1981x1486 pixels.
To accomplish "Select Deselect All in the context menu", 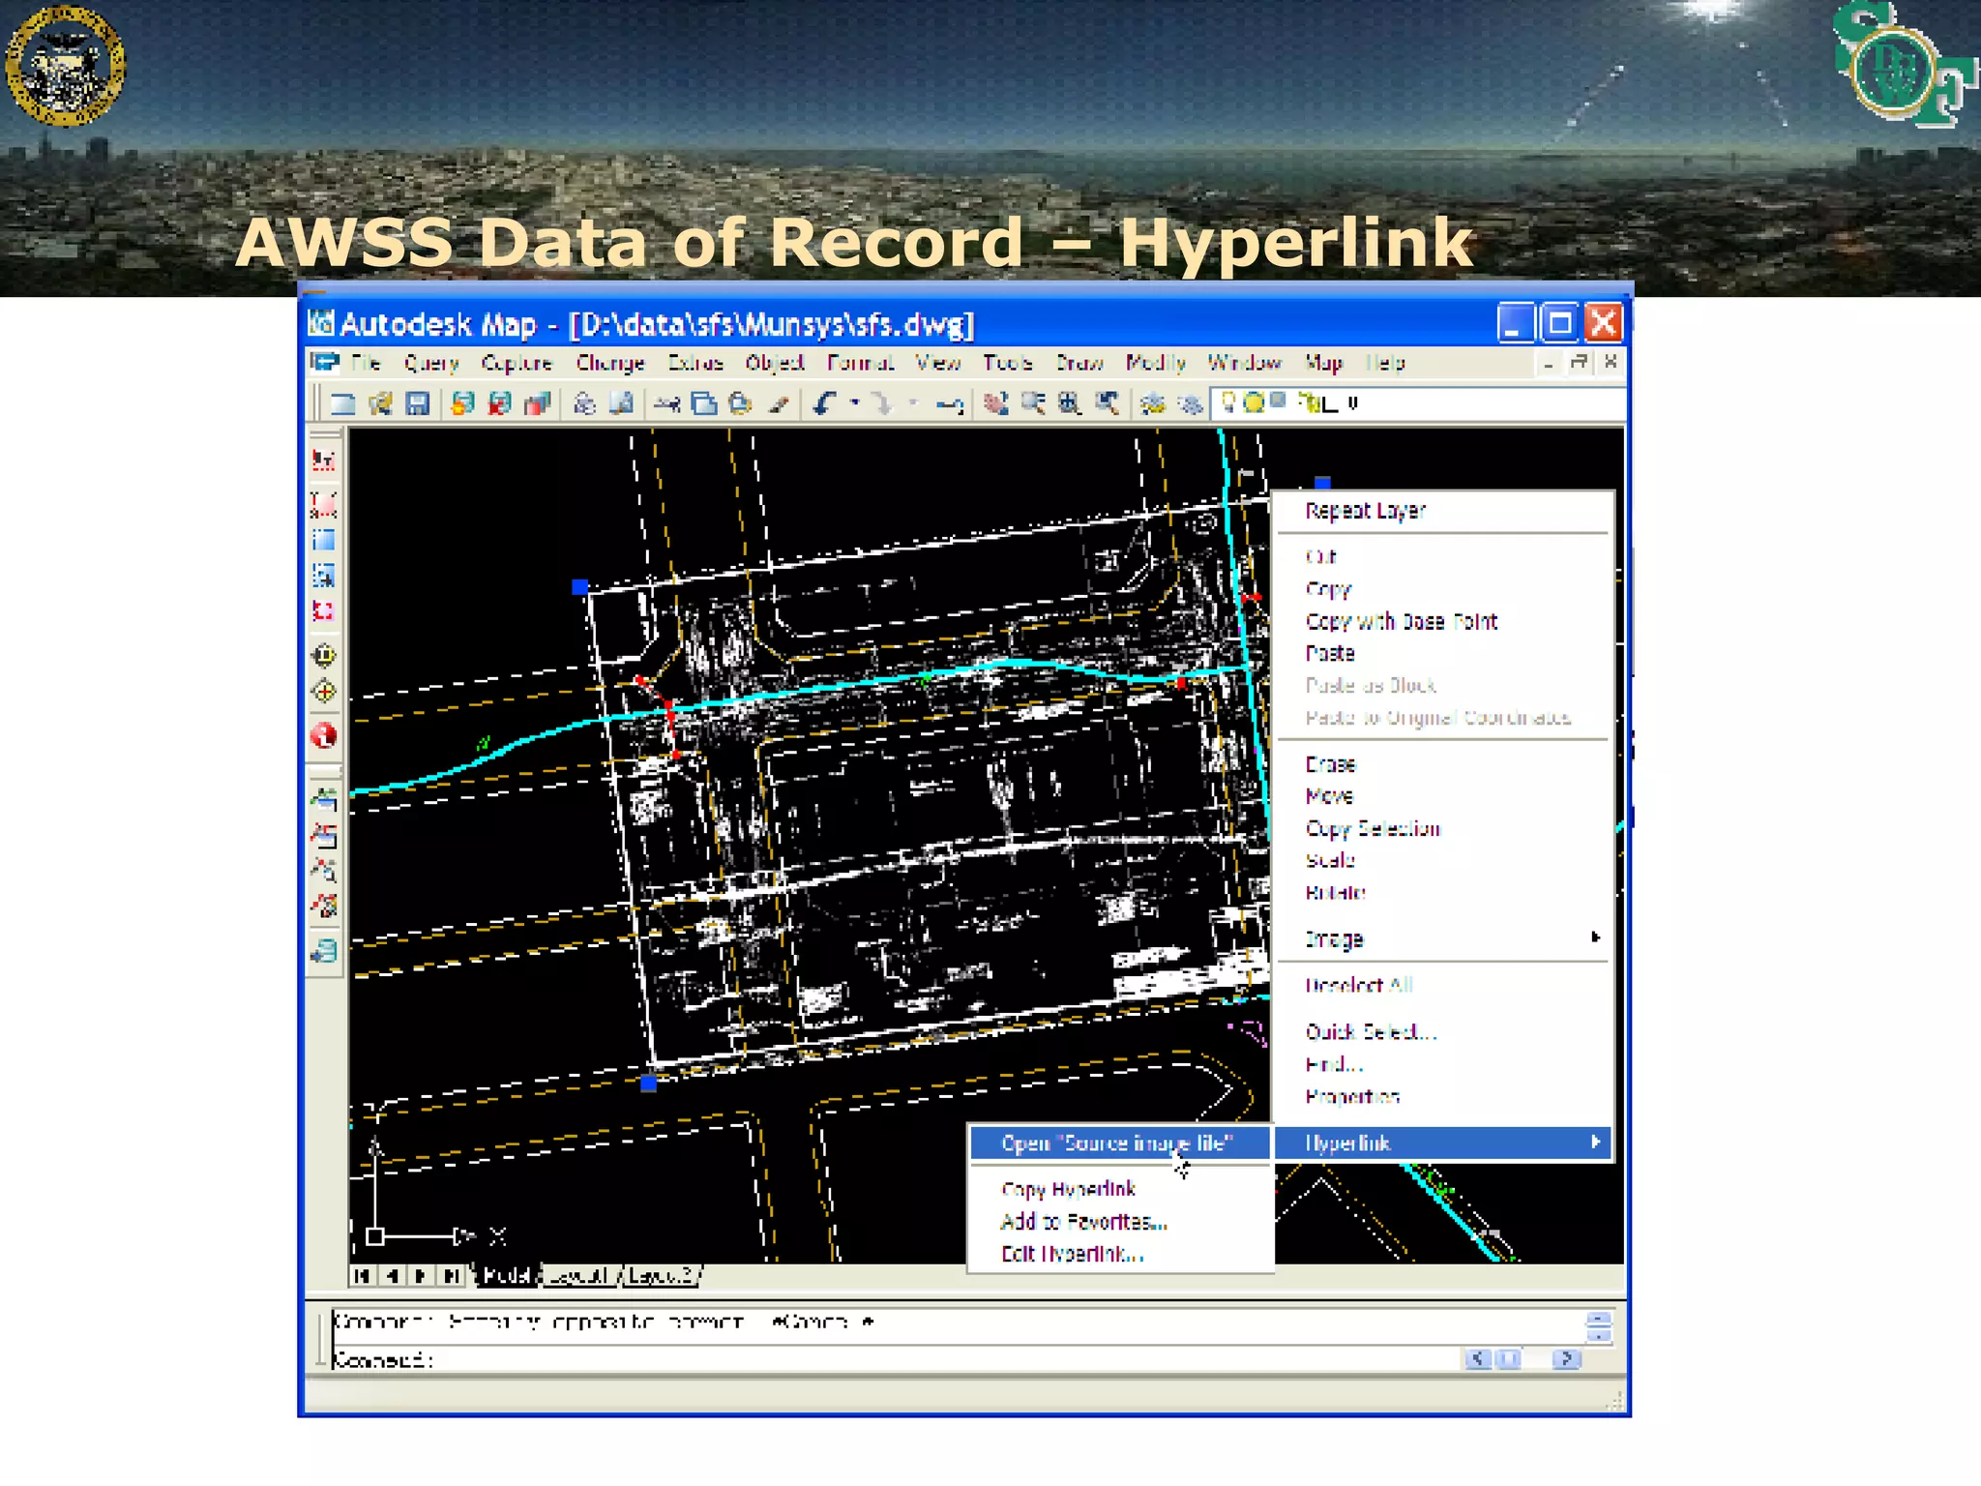I will coord(1359,985).
